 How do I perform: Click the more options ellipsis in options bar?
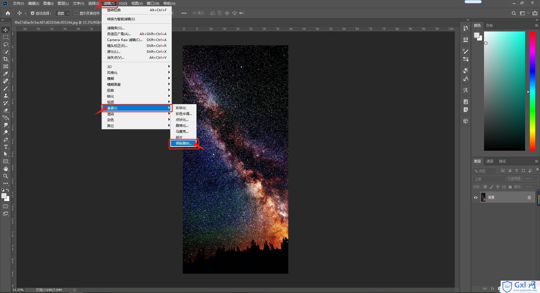[184, 13]
